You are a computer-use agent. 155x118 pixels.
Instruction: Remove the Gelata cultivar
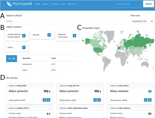(x=24, y=47)
